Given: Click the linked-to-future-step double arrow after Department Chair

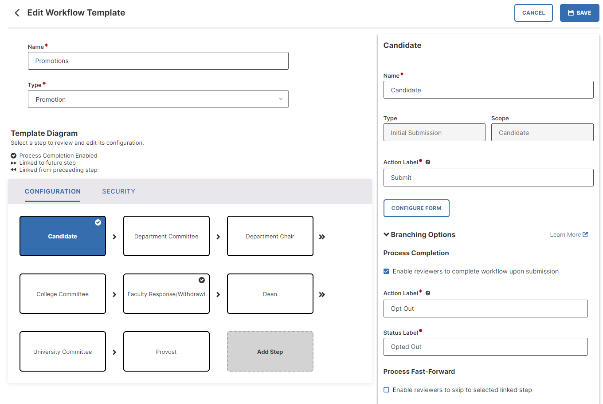Looking at the screenshot, I should point(322,236).
